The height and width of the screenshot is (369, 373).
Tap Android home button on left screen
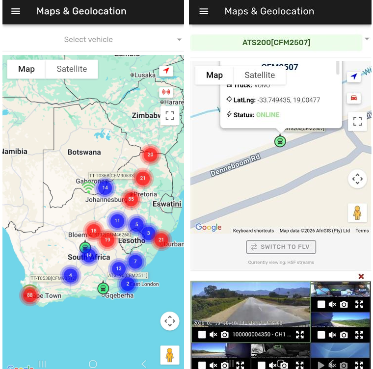click(x=93, y=364)
